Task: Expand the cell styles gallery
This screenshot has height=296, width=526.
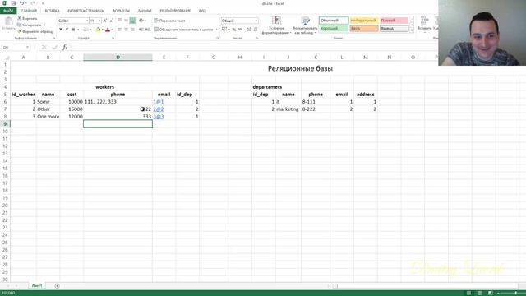Action: pyautogui.click(x=412, y=30)
